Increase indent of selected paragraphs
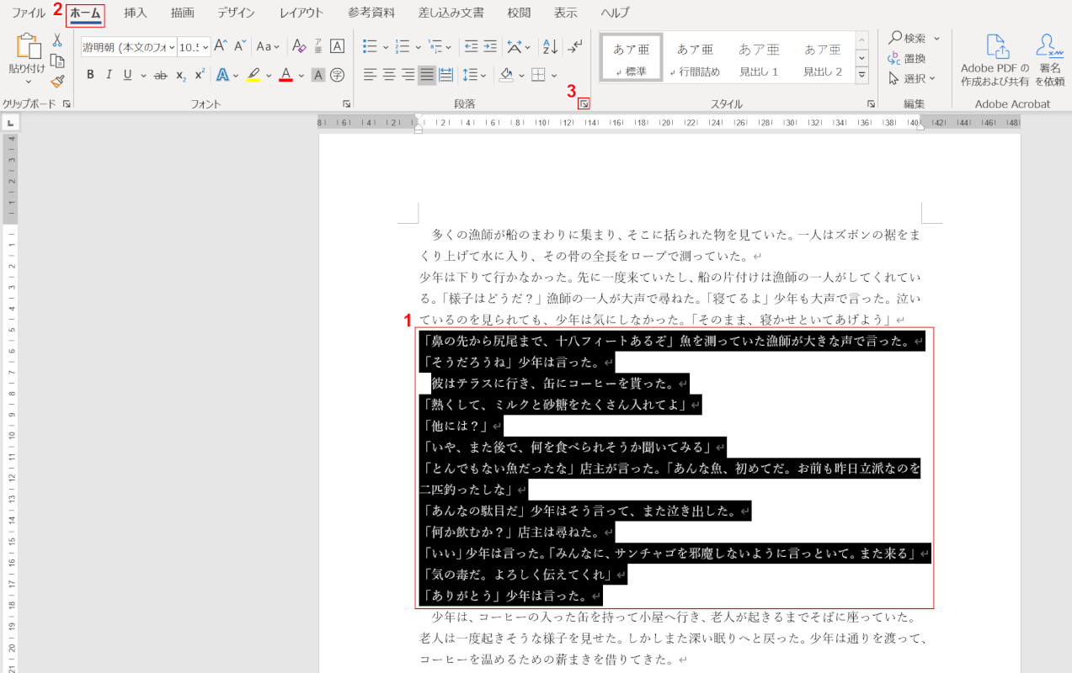Image resolution: width=1072 pixels, height=673 pixels. coord(491,47)
